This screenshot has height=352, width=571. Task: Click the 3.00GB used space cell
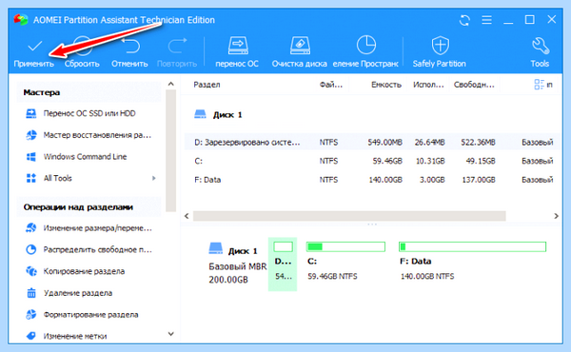click(432, 180)
